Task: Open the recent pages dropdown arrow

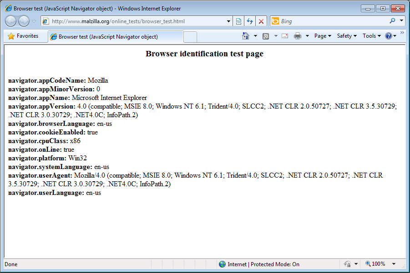Action: 34,21
